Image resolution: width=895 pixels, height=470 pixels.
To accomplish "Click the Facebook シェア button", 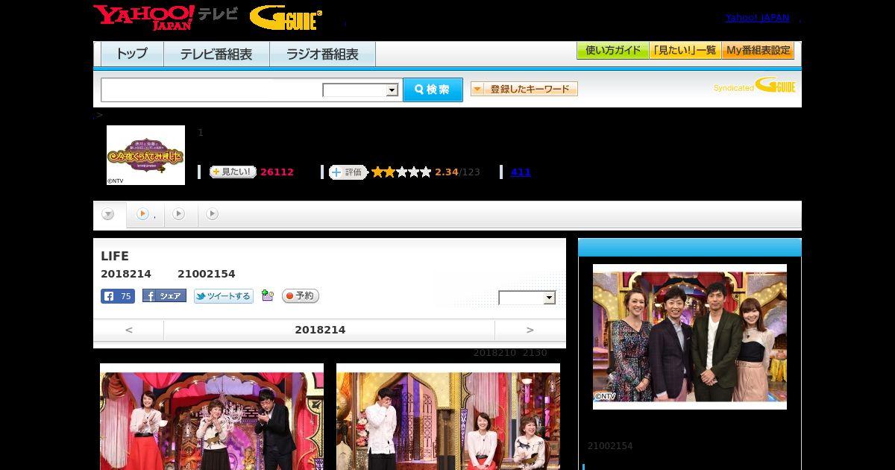I will pos(164,296).
